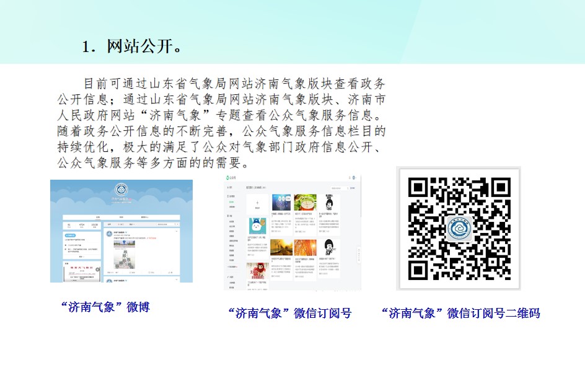Open the Jinan weather Weibo screenshot thumbnail
This screenshot has height=391, width=585.
121,231
